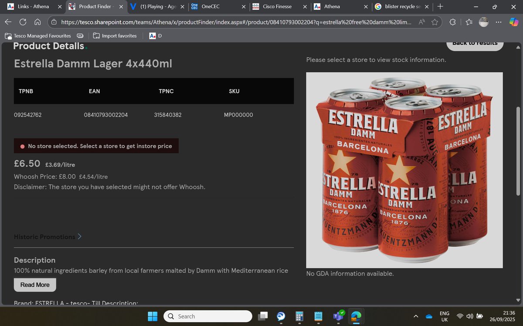This screenshot has width=523, height=326.
Task: Open Microsoft Teams from taskbar
Action: point(338,316)
